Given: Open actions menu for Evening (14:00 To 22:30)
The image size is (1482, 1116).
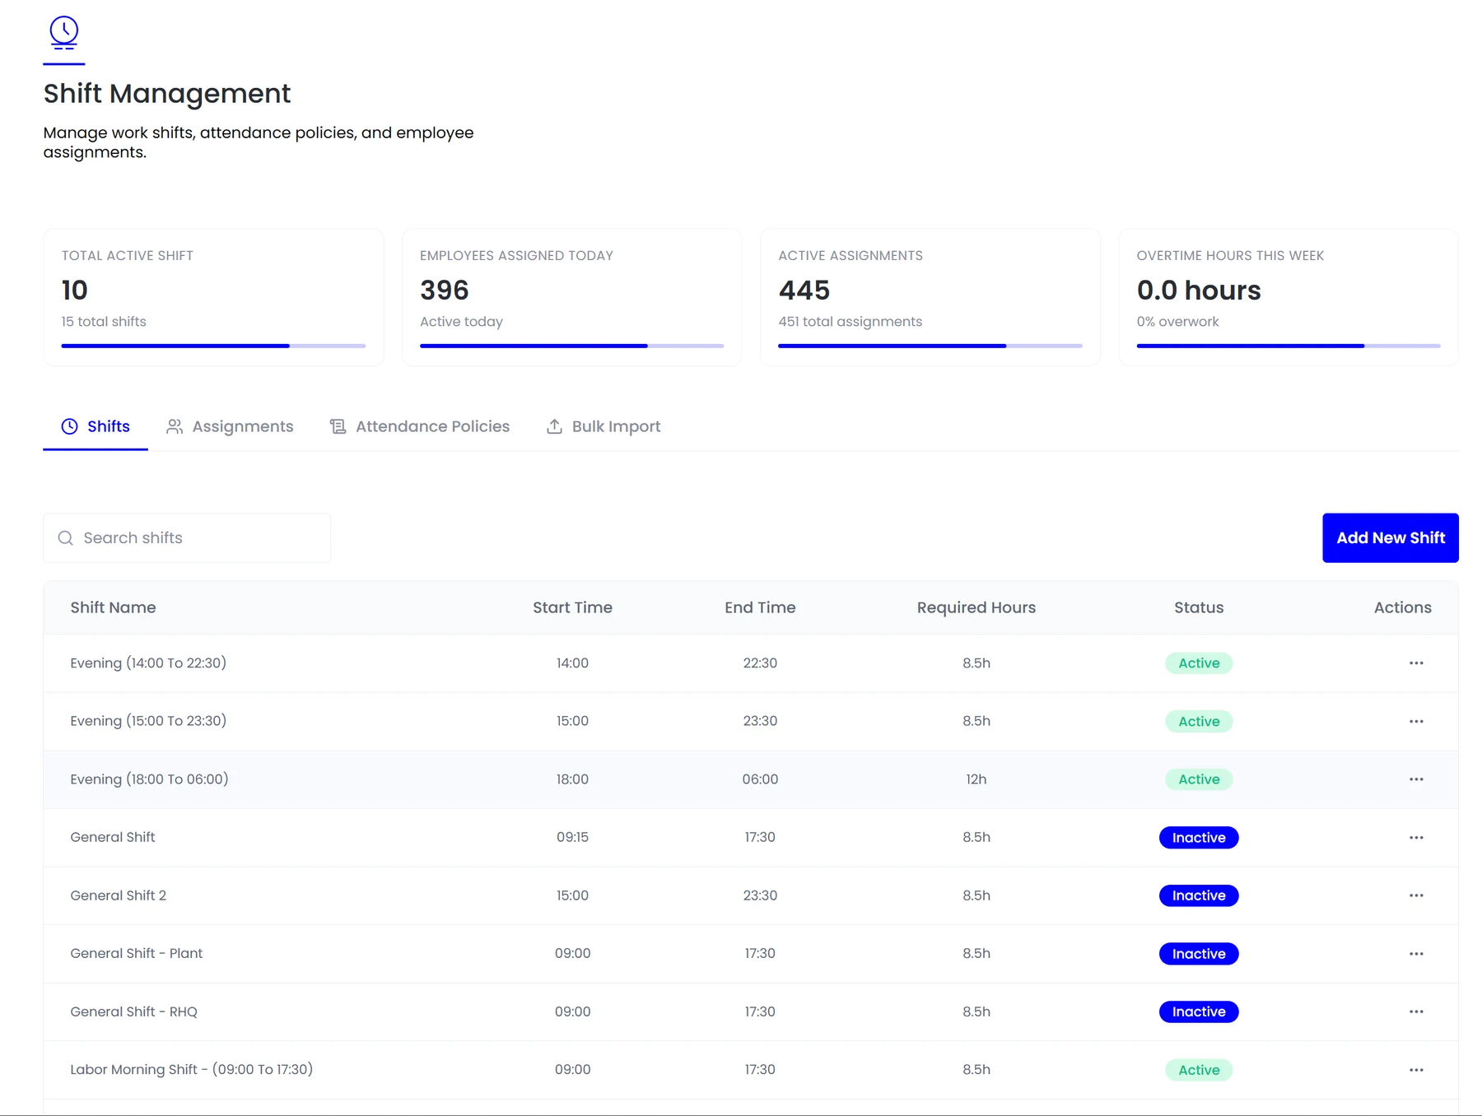Looking at the screenshot, I should pos(1416,663).
